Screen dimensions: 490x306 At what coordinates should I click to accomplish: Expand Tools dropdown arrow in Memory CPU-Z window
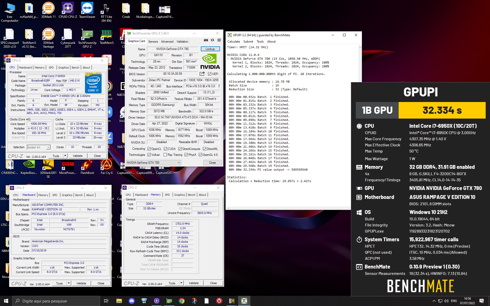point(181,283)
